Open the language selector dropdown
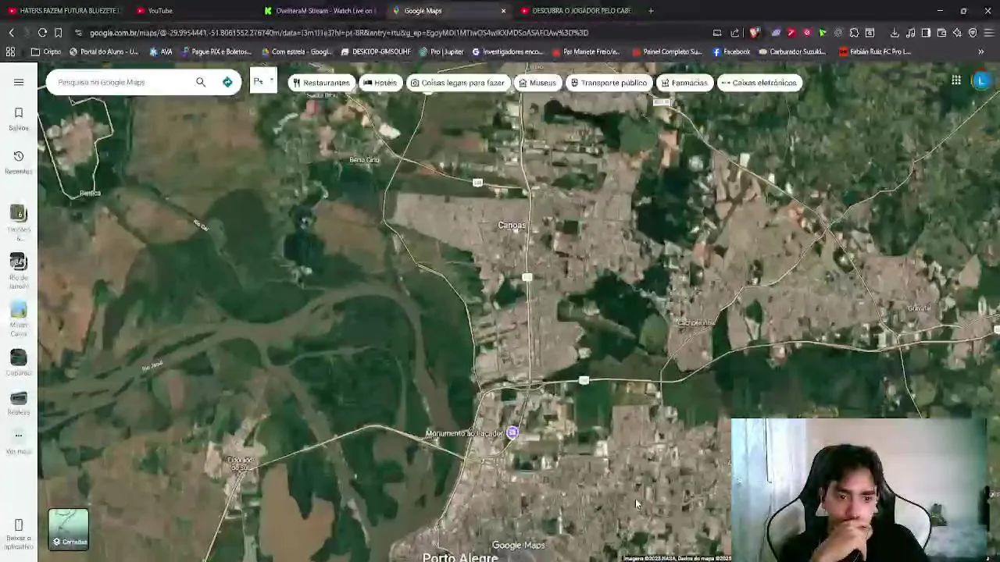This screenshot has height=562, width=1000. coord(263,81)
